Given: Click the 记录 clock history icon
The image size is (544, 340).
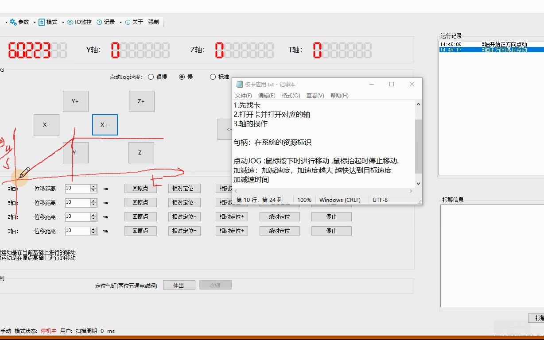Looking at the screenshot, I should 99,22.
